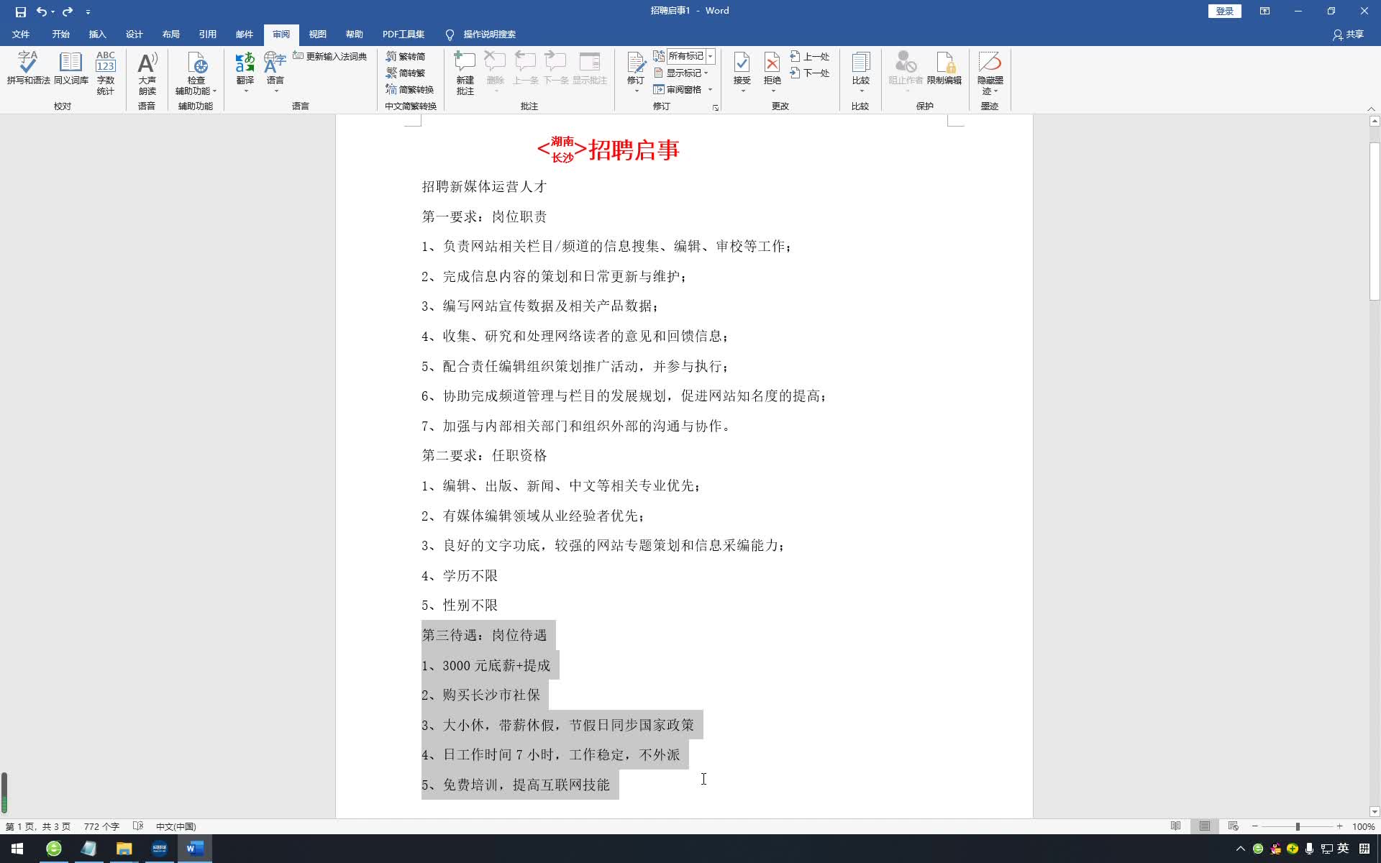Open the Windows Start menu

click(17, 849)
